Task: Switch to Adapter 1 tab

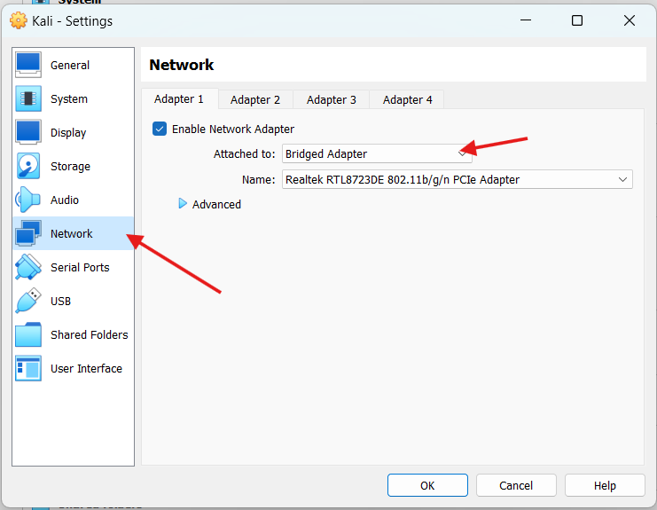Action: [x=179, y=99]
